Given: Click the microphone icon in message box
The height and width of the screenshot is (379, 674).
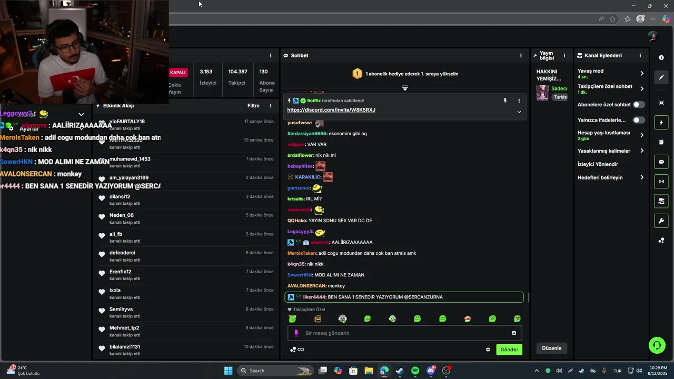Looking at the screenshot, I should [296, 333].
